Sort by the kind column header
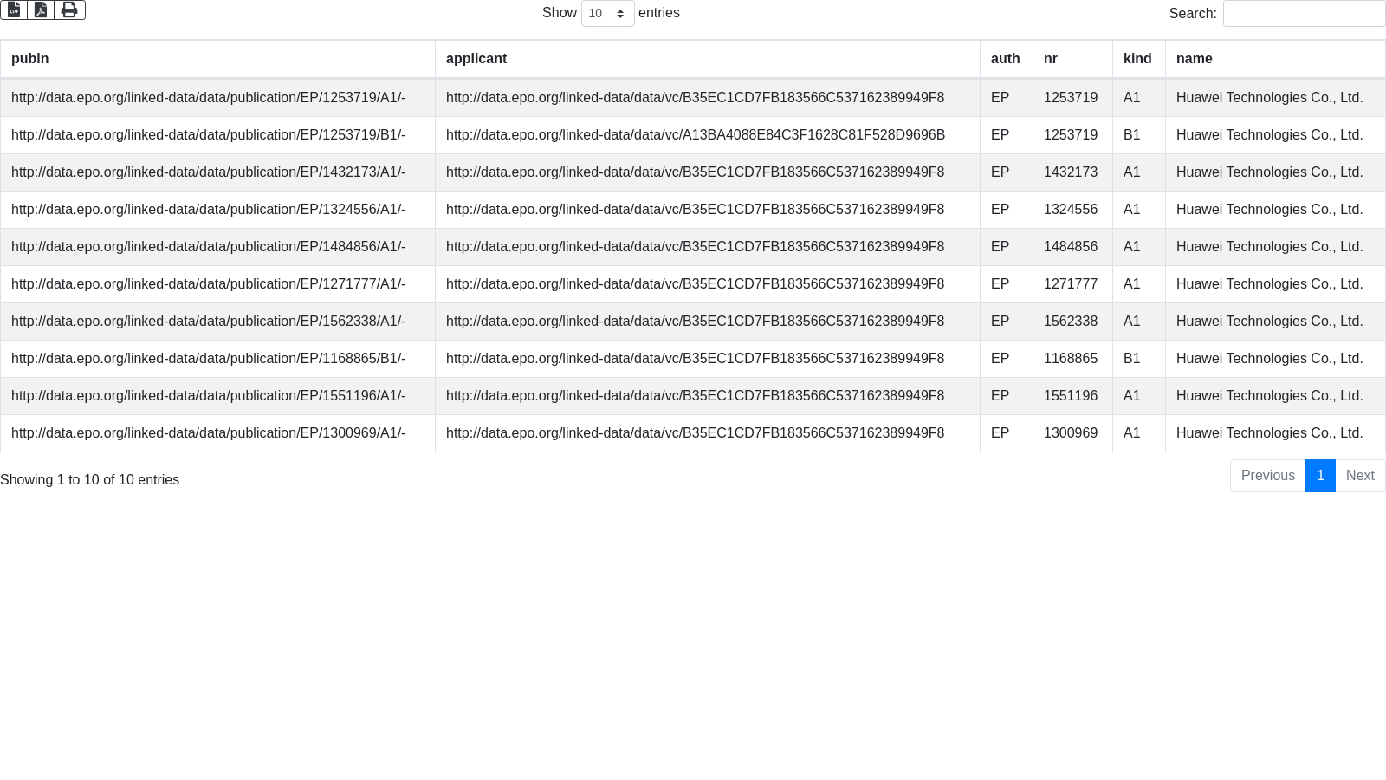1386x780 pixels. coord(1137,59)
